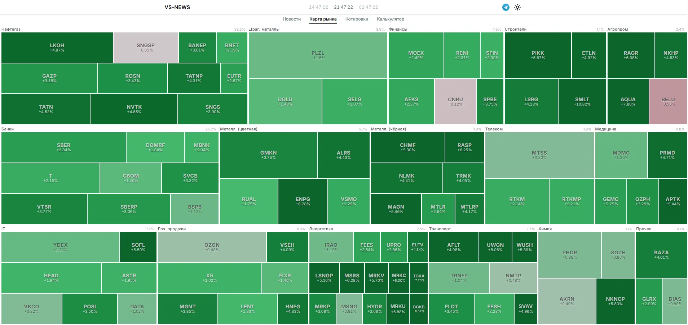Open the MGNT +3.85% tile
This screenshot has height=325, width=688.
[188, 309]
